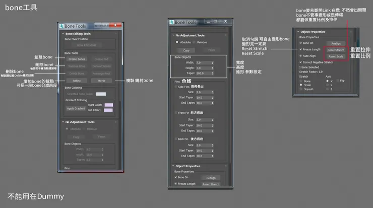Collapse Fin Adjustment Tools rollout below Bone Coloring

click(63, 122)
